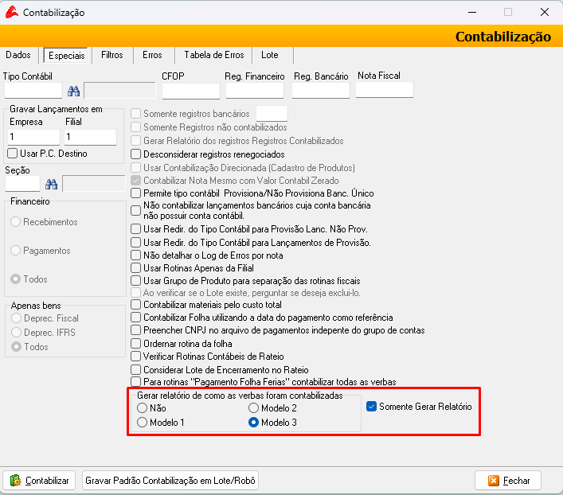Click the Empresa number field
The image size is (563, 495).
pyautogui.click(x=33, y=138)
